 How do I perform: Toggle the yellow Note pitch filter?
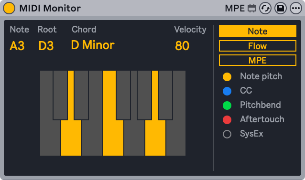tap(227, 77)
